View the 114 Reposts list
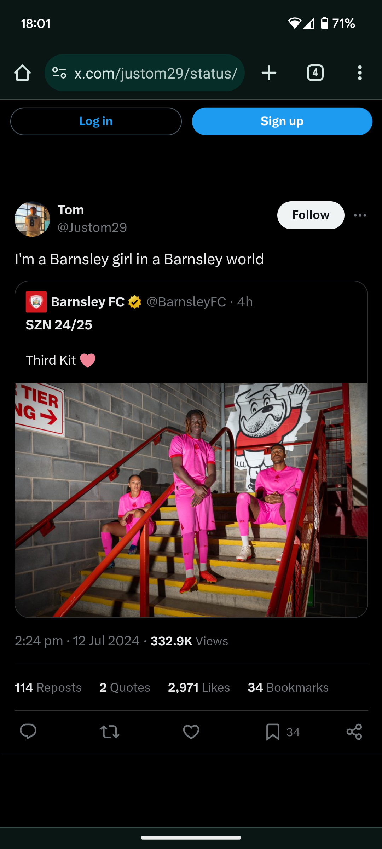This screenshot has height=849, width=382. click(48, 687)
